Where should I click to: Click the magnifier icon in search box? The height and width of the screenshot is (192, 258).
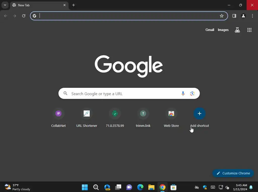66,93
